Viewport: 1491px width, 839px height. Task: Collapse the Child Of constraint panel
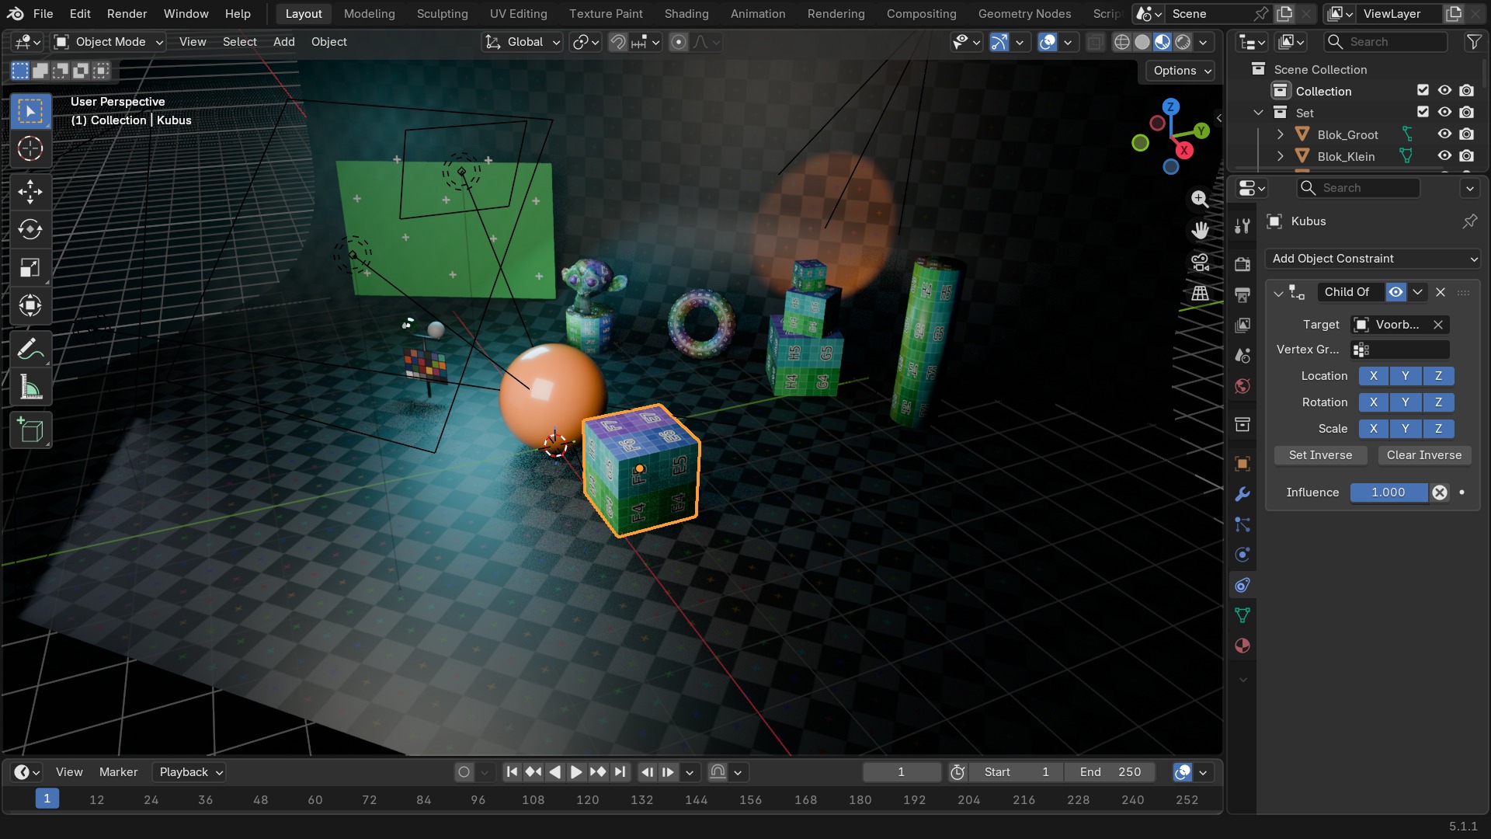[1278, 293]
